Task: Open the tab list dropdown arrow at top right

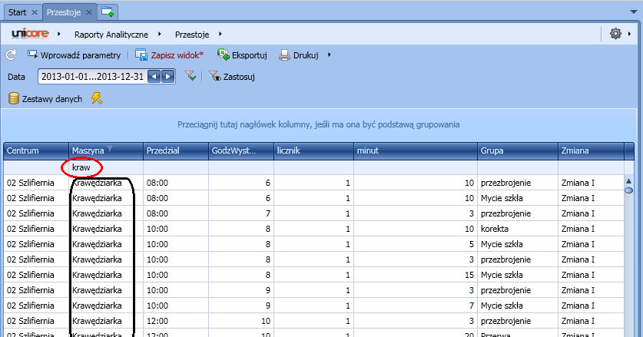Action: [634, 12]
